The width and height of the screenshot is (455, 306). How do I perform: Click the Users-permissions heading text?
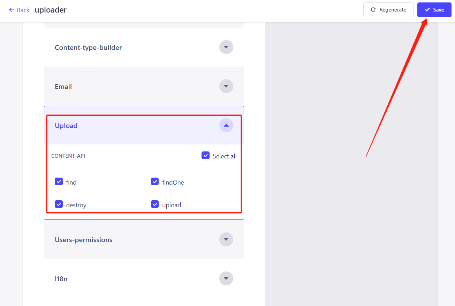(x=83, y=240)
